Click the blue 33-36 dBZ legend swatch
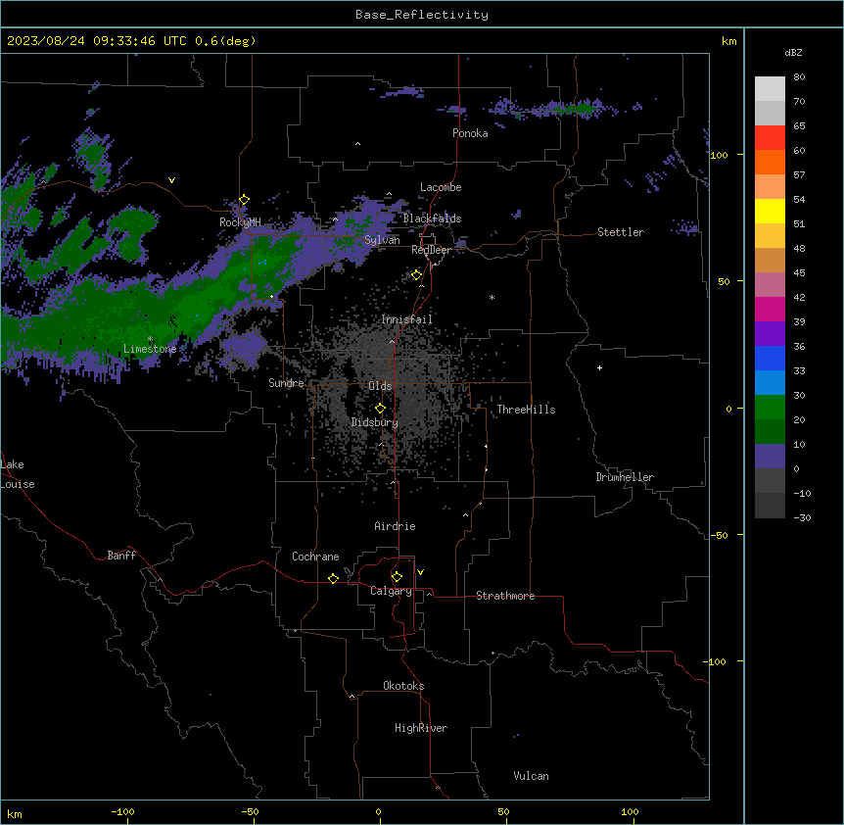The height and width of the screenshot is (825, 844). coord(770,358)
